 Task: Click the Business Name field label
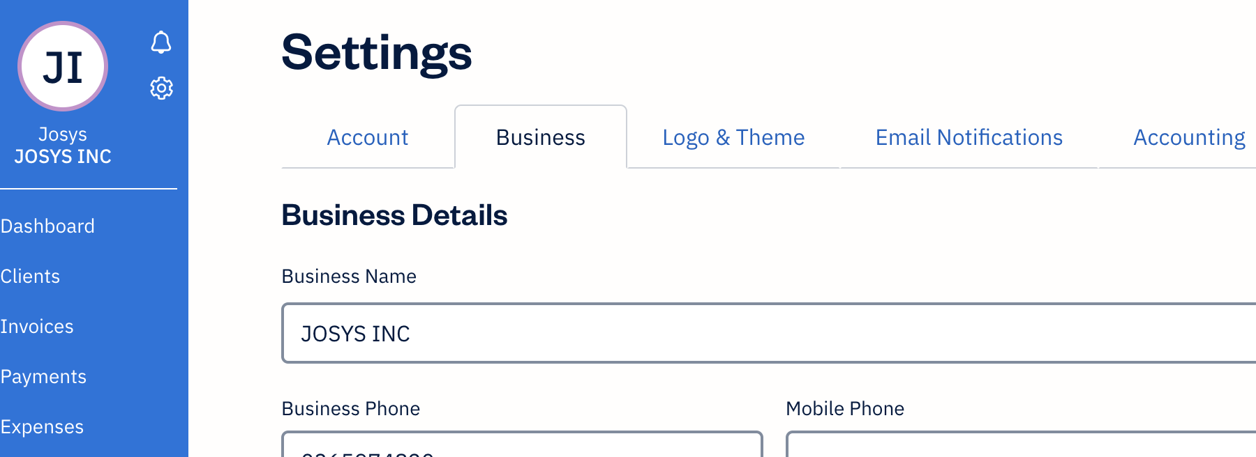coord(349,277)
